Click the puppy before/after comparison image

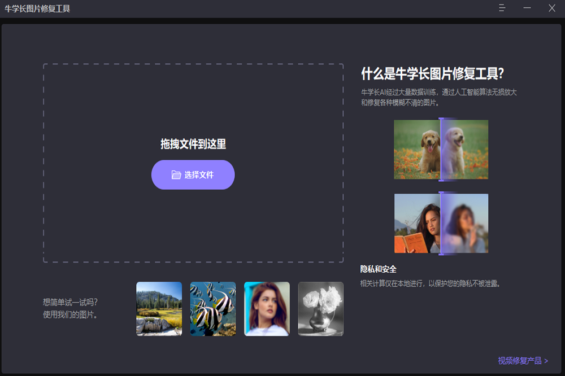[x=441, y=150]
